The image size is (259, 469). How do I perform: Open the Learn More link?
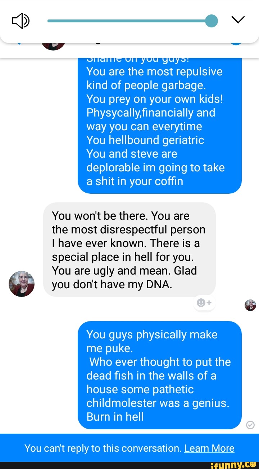pyautogui.click(x=209, y=448)
